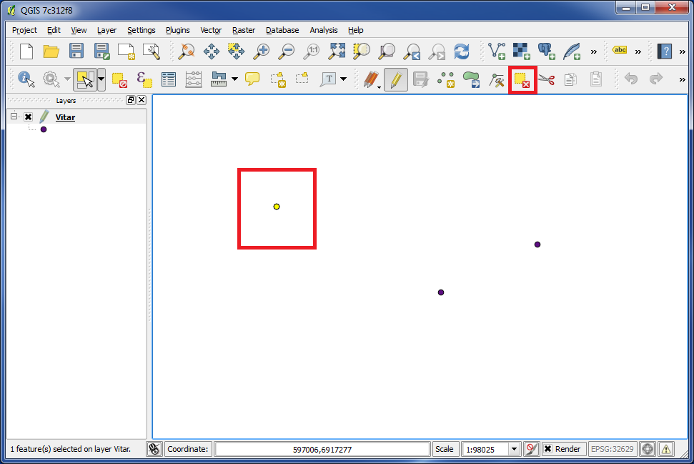Toggle editing with the pencil button
This screenshot has height=464, width=694.
tap(396, 79)
